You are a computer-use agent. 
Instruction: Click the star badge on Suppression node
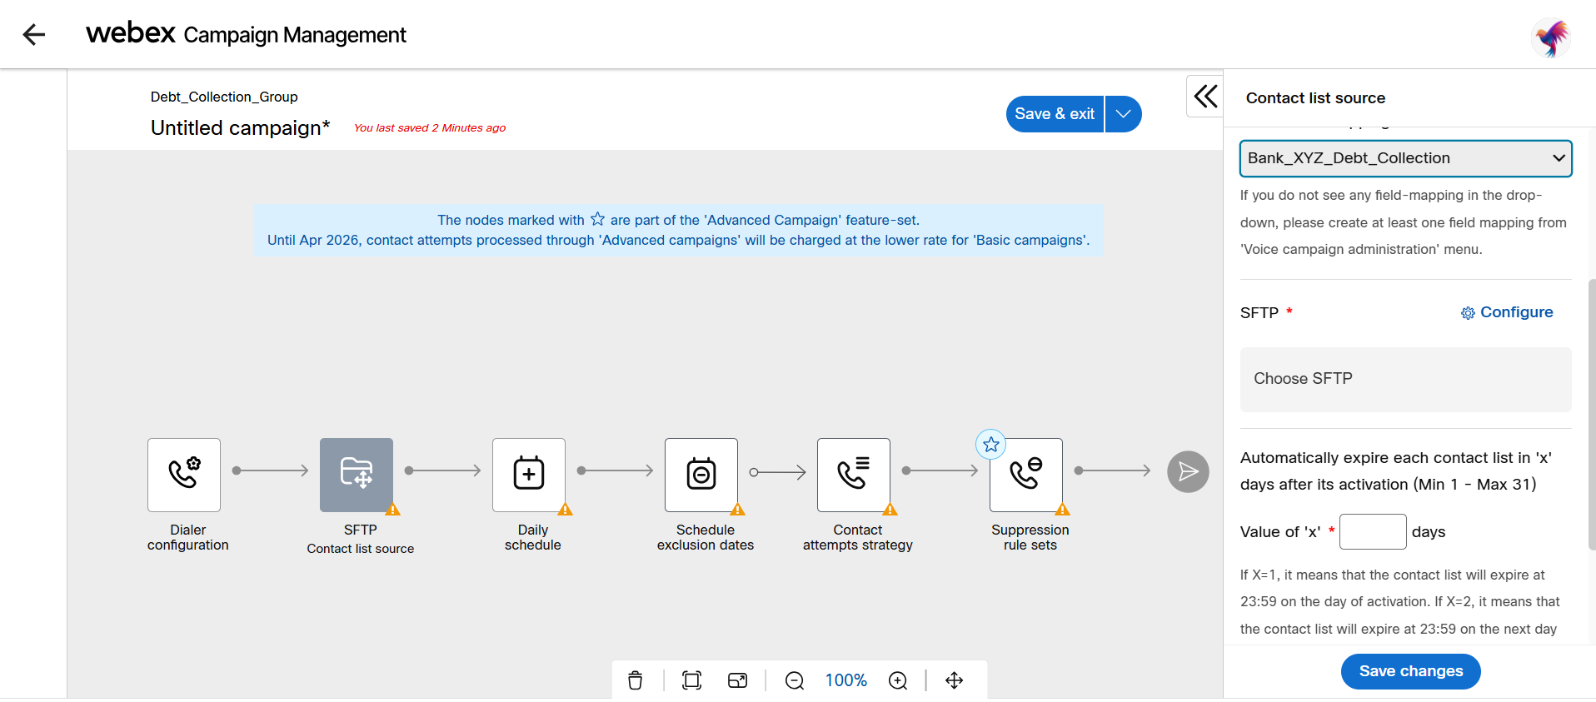pos(990,445)
